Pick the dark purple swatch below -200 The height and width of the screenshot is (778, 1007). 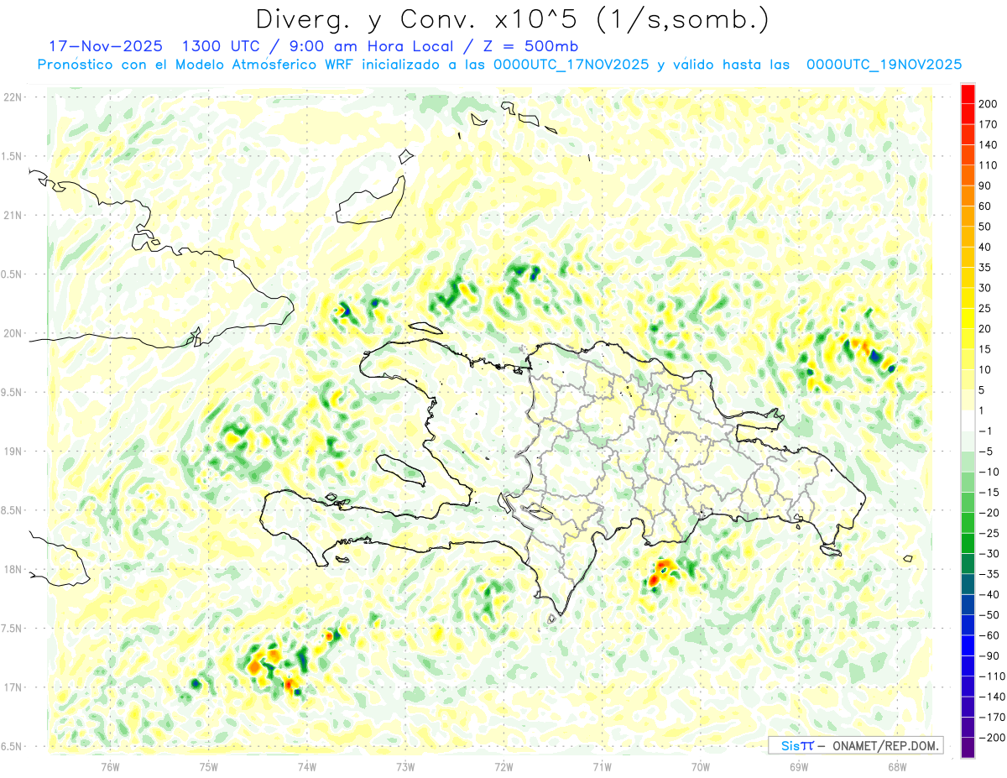click(968, 749)
